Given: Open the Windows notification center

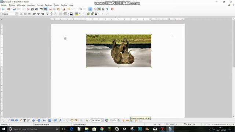Looking at the screenshot, I should coord(230,129).
